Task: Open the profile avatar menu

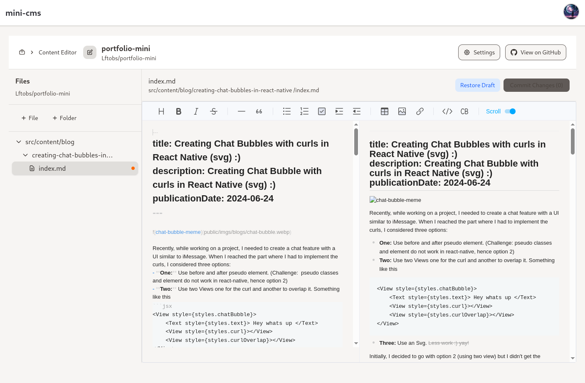Action: 571,11
